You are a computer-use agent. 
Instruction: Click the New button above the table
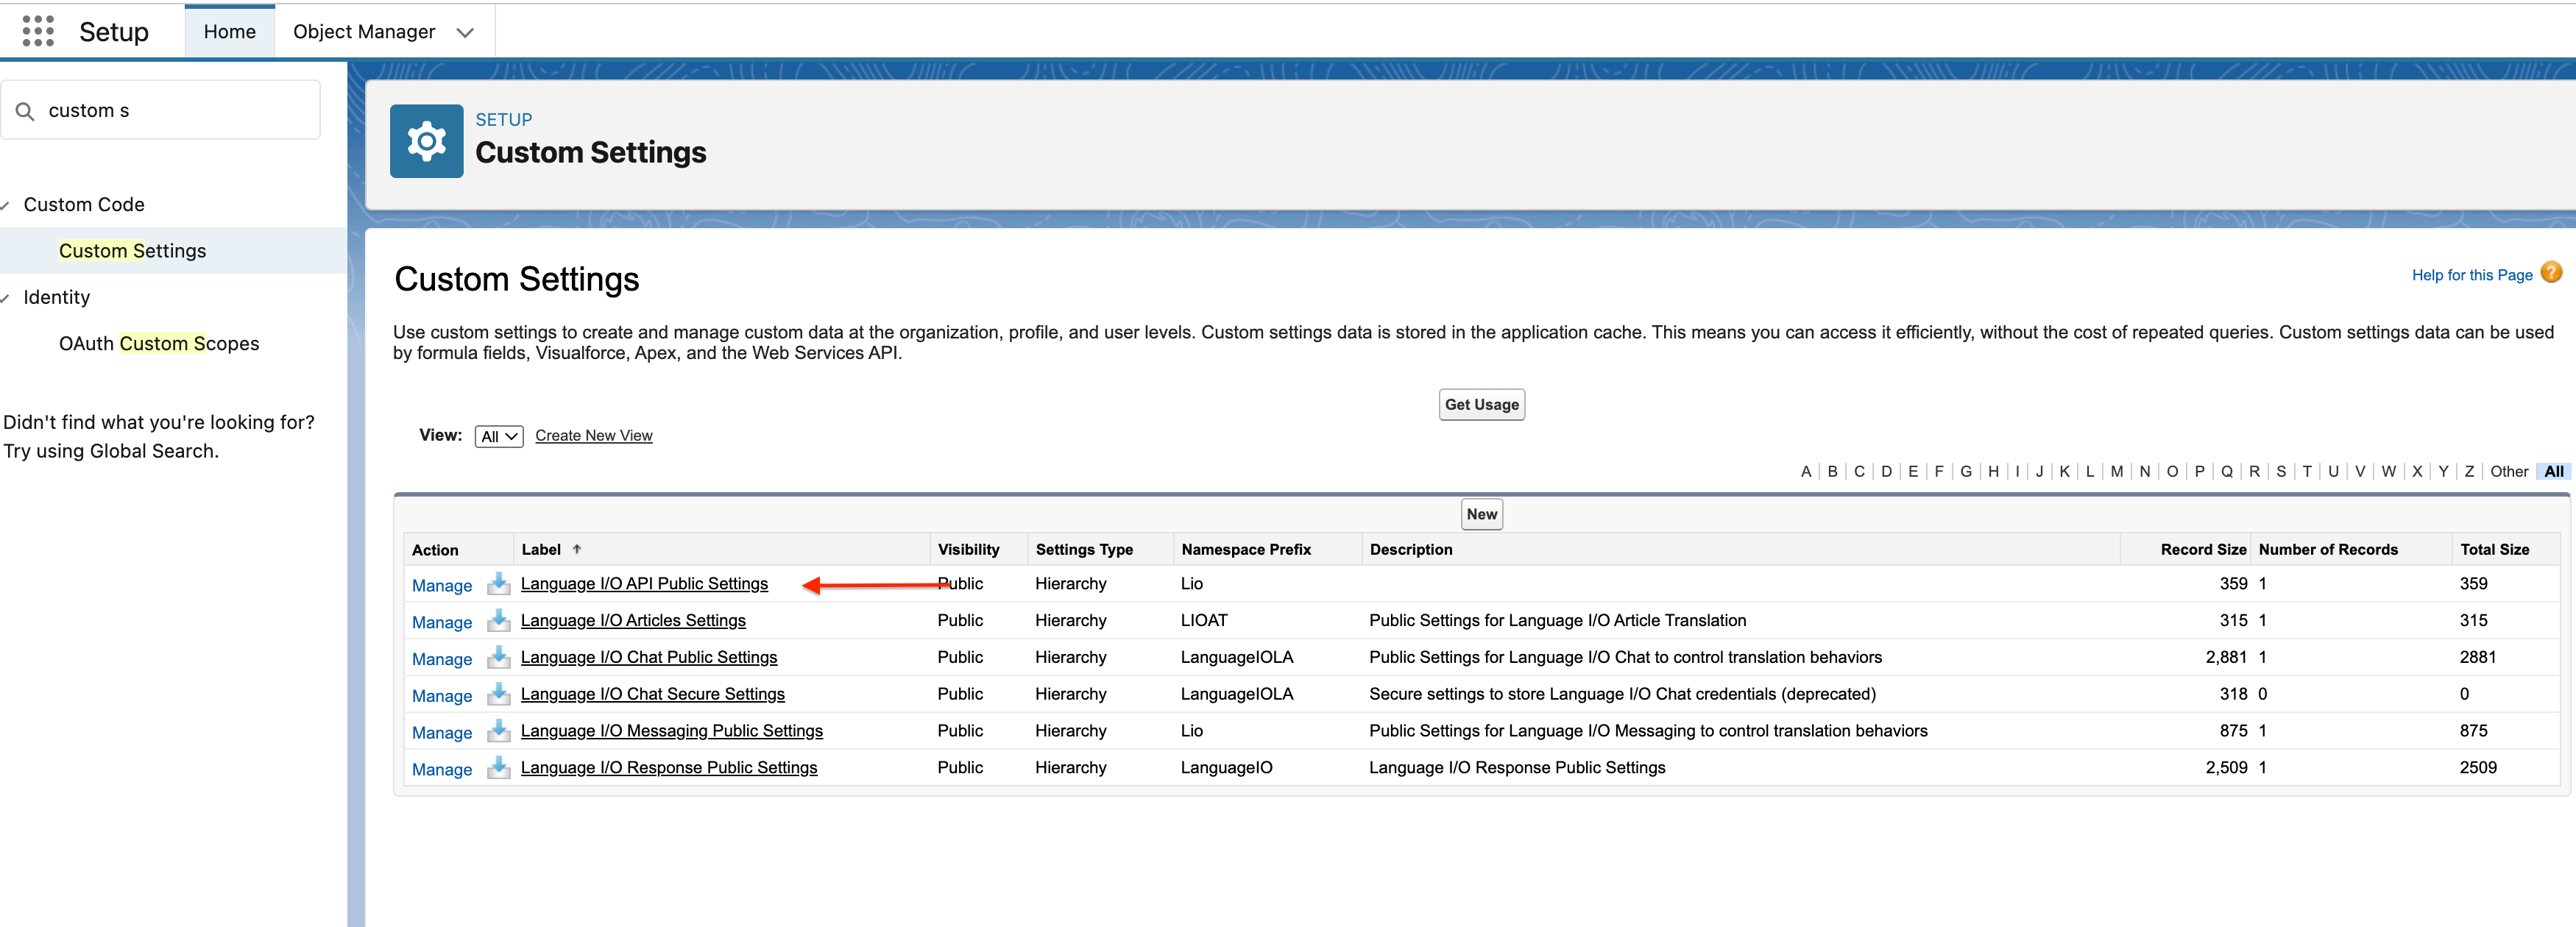point(1481,514)
